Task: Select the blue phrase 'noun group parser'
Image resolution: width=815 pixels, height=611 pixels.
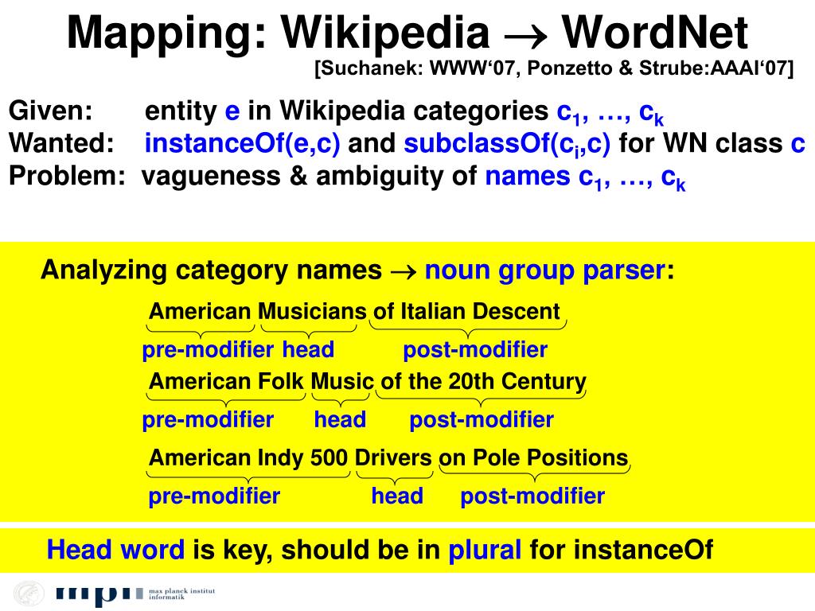Action: click(545, 270)
